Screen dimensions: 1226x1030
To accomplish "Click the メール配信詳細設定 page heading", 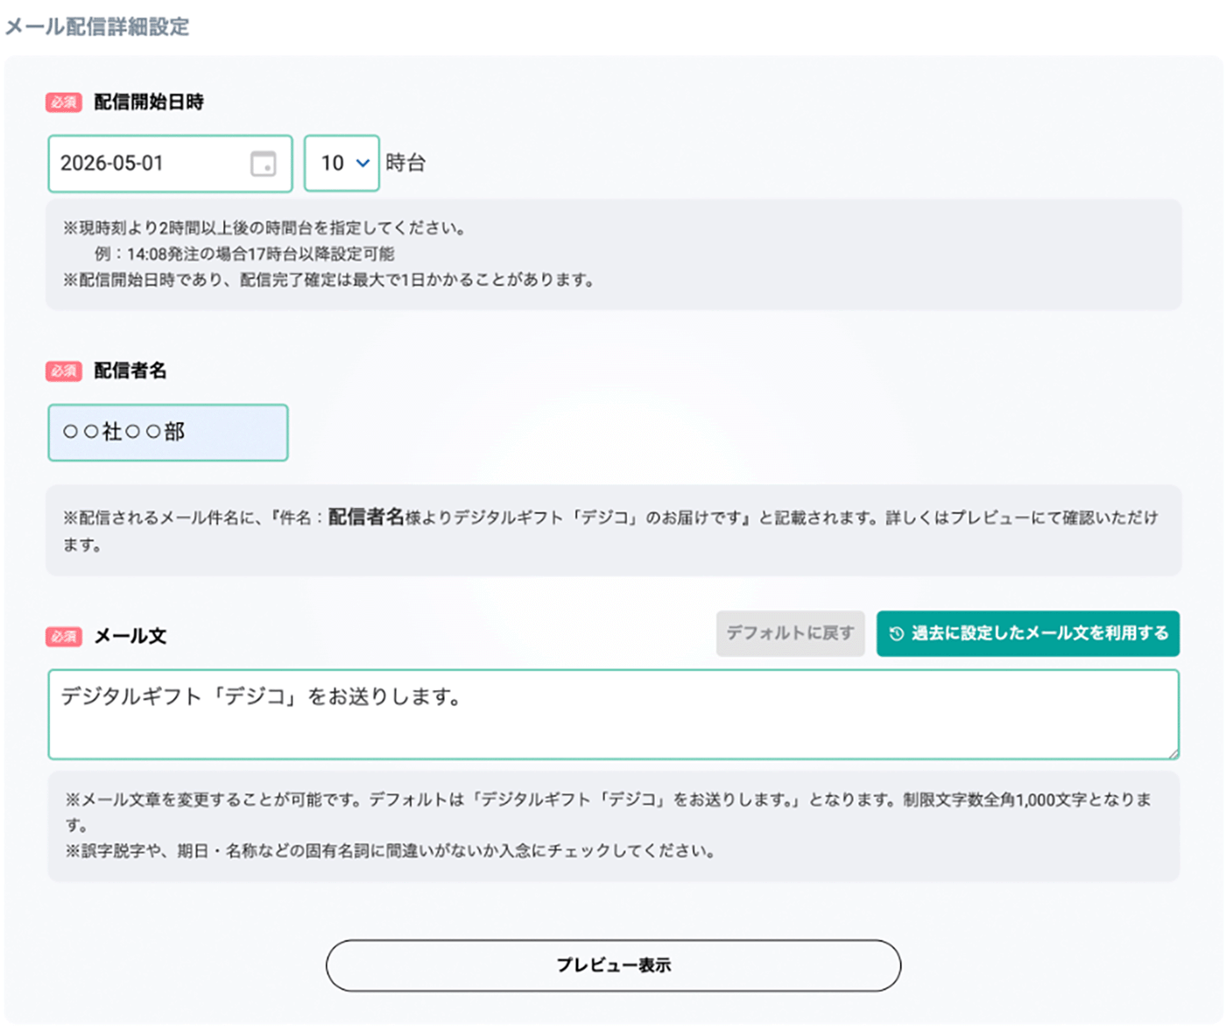I will tap(97, 27).
